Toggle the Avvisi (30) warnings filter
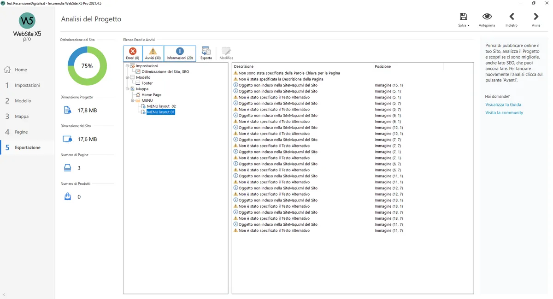The width and height of the screenshot is (553, 299). (x=153, y=53)
